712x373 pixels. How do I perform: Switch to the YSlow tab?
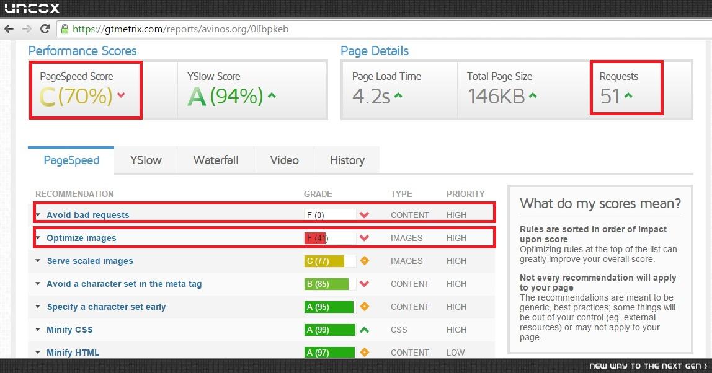point(146,160)
